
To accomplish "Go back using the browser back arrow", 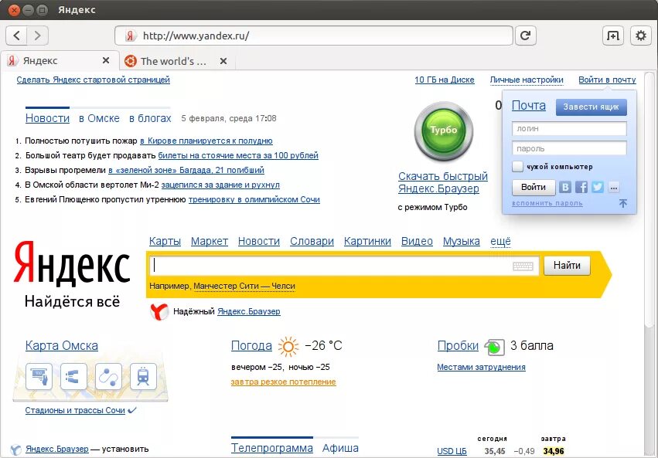I will click(x=17, y=36).
